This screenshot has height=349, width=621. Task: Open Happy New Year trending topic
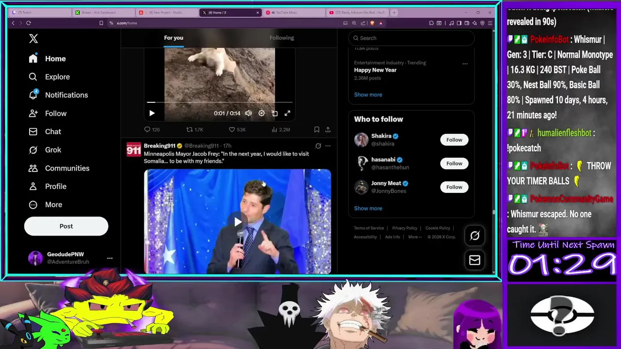pyautogui.click(x=375, y=70)
